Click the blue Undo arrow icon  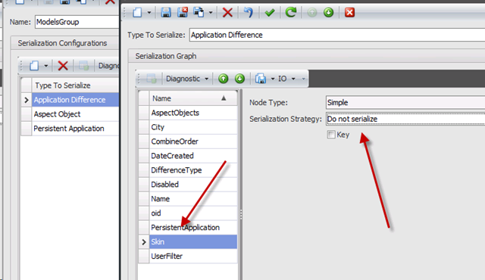click(x=248, y=13)
